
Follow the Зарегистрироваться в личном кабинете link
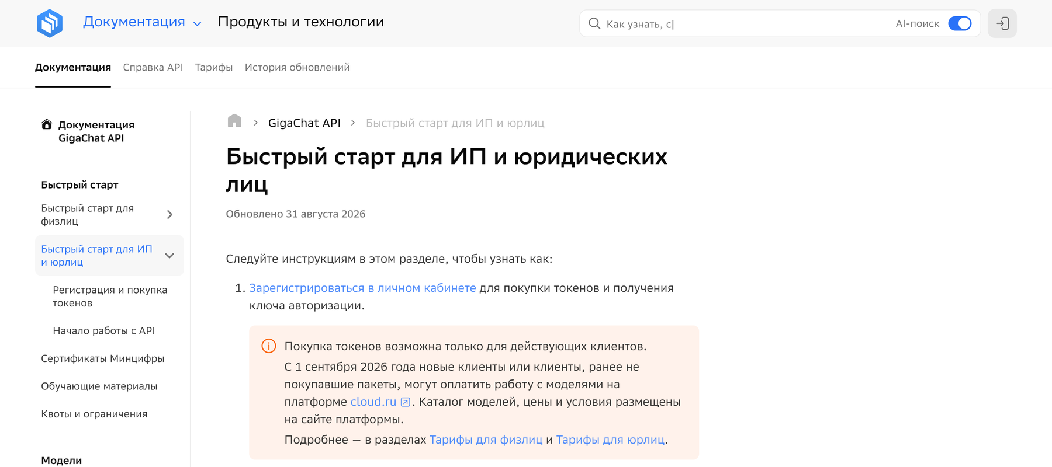[362, 288]
